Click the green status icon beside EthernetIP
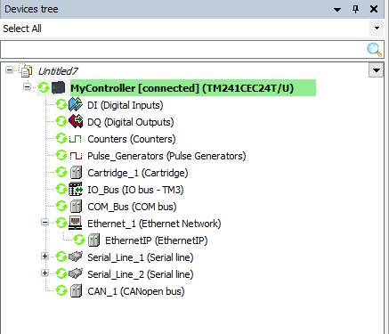Viewport: 389px width, 334px height. [x=79, y=240]
